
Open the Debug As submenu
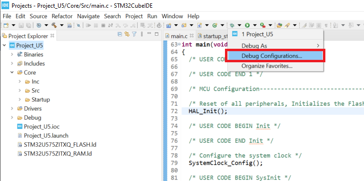[x=275, y=46]
